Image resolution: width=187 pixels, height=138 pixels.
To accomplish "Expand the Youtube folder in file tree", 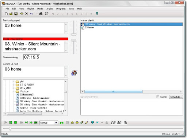I will (x=13, y=91).
